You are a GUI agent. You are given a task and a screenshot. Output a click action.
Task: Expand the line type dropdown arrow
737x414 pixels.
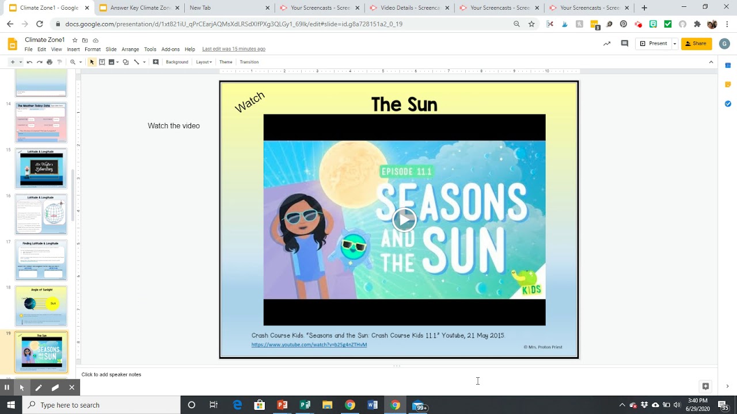(144, 62)
